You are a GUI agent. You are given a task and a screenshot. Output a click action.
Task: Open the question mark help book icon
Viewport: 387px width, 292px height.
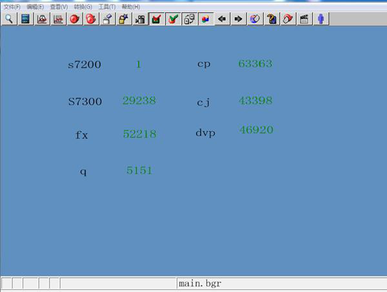pos(272,19)
